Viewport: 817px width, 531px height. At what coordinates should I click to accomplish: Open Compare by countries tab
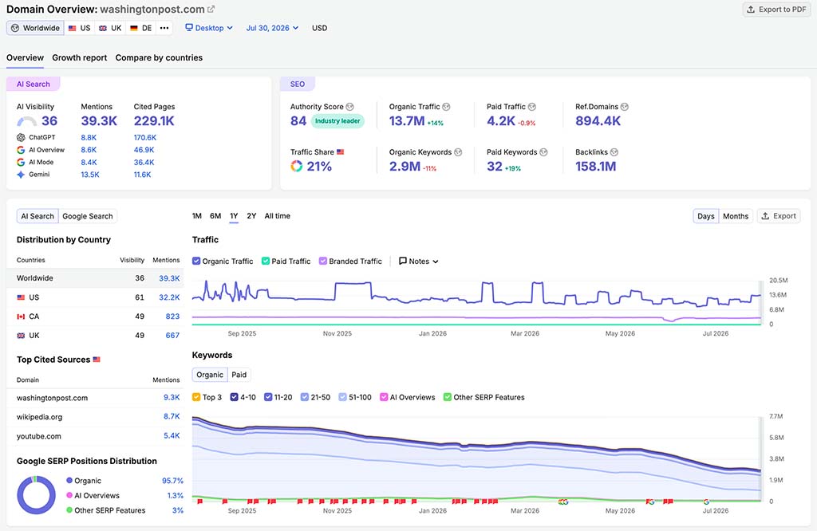coord(159,57)
